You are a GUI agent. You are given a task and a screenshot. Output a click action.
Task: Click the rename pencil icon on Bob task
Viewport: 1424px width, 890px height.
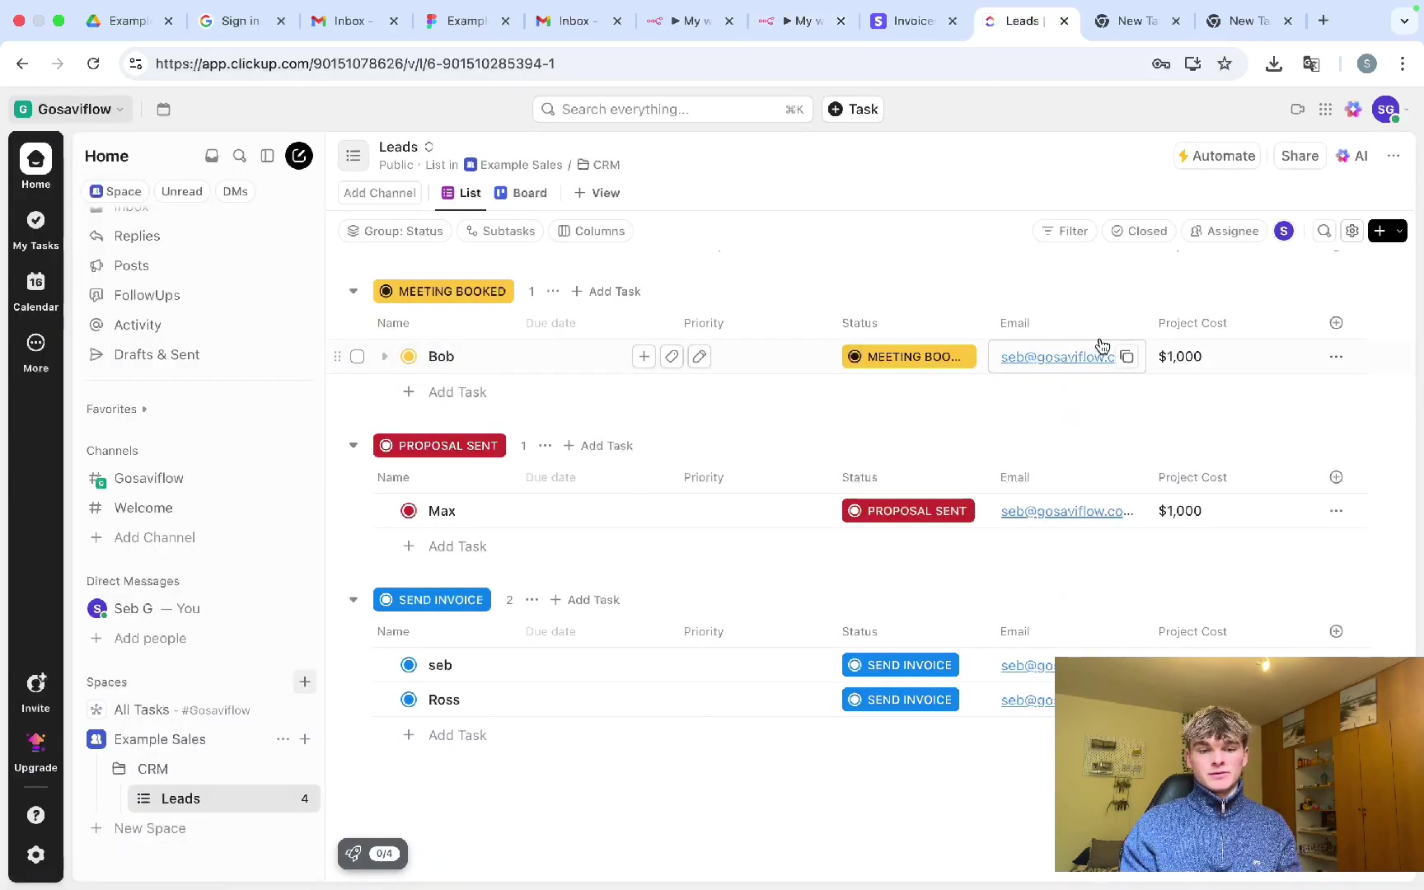pos(699,357)
